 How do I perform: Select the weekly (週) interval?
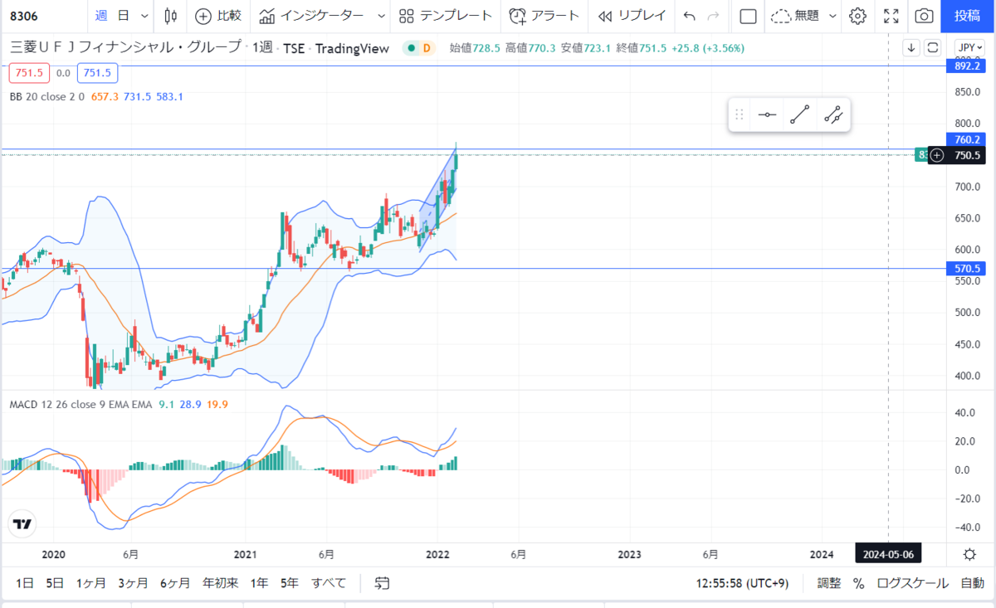101,15
